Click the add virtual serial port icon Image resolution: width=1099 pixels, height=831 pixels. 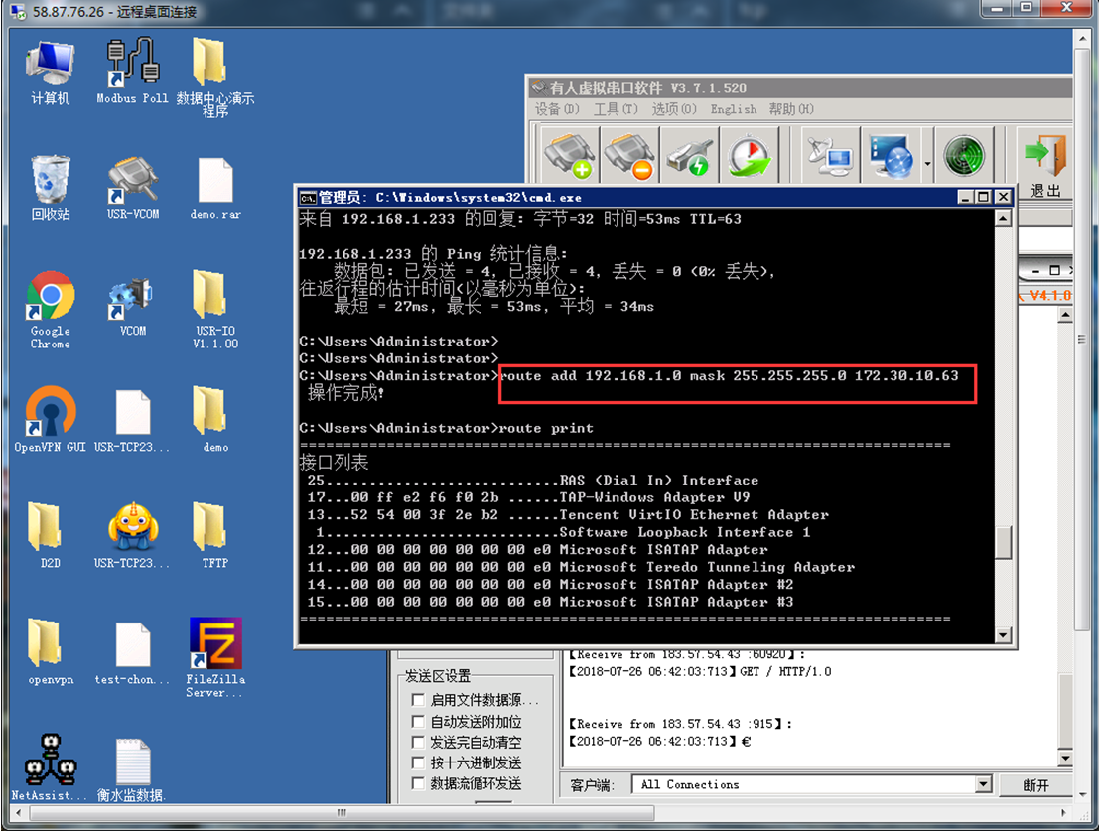(x=569, y=156)
